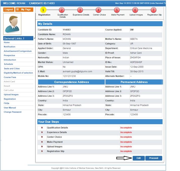Click red X beside Registration Slip row
The height and width of the screenshot is (171, 180).
tap(42, 151)
